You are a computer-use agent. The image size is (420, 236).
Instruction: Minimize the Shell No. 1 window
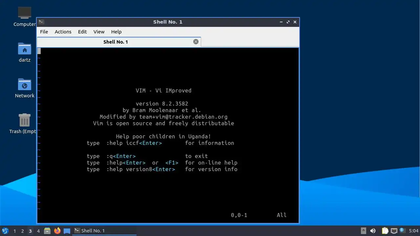tap(281, 22)
